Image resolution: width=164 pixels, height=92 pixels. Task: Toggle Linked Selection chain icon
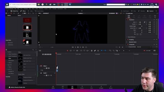click(95, 51)
